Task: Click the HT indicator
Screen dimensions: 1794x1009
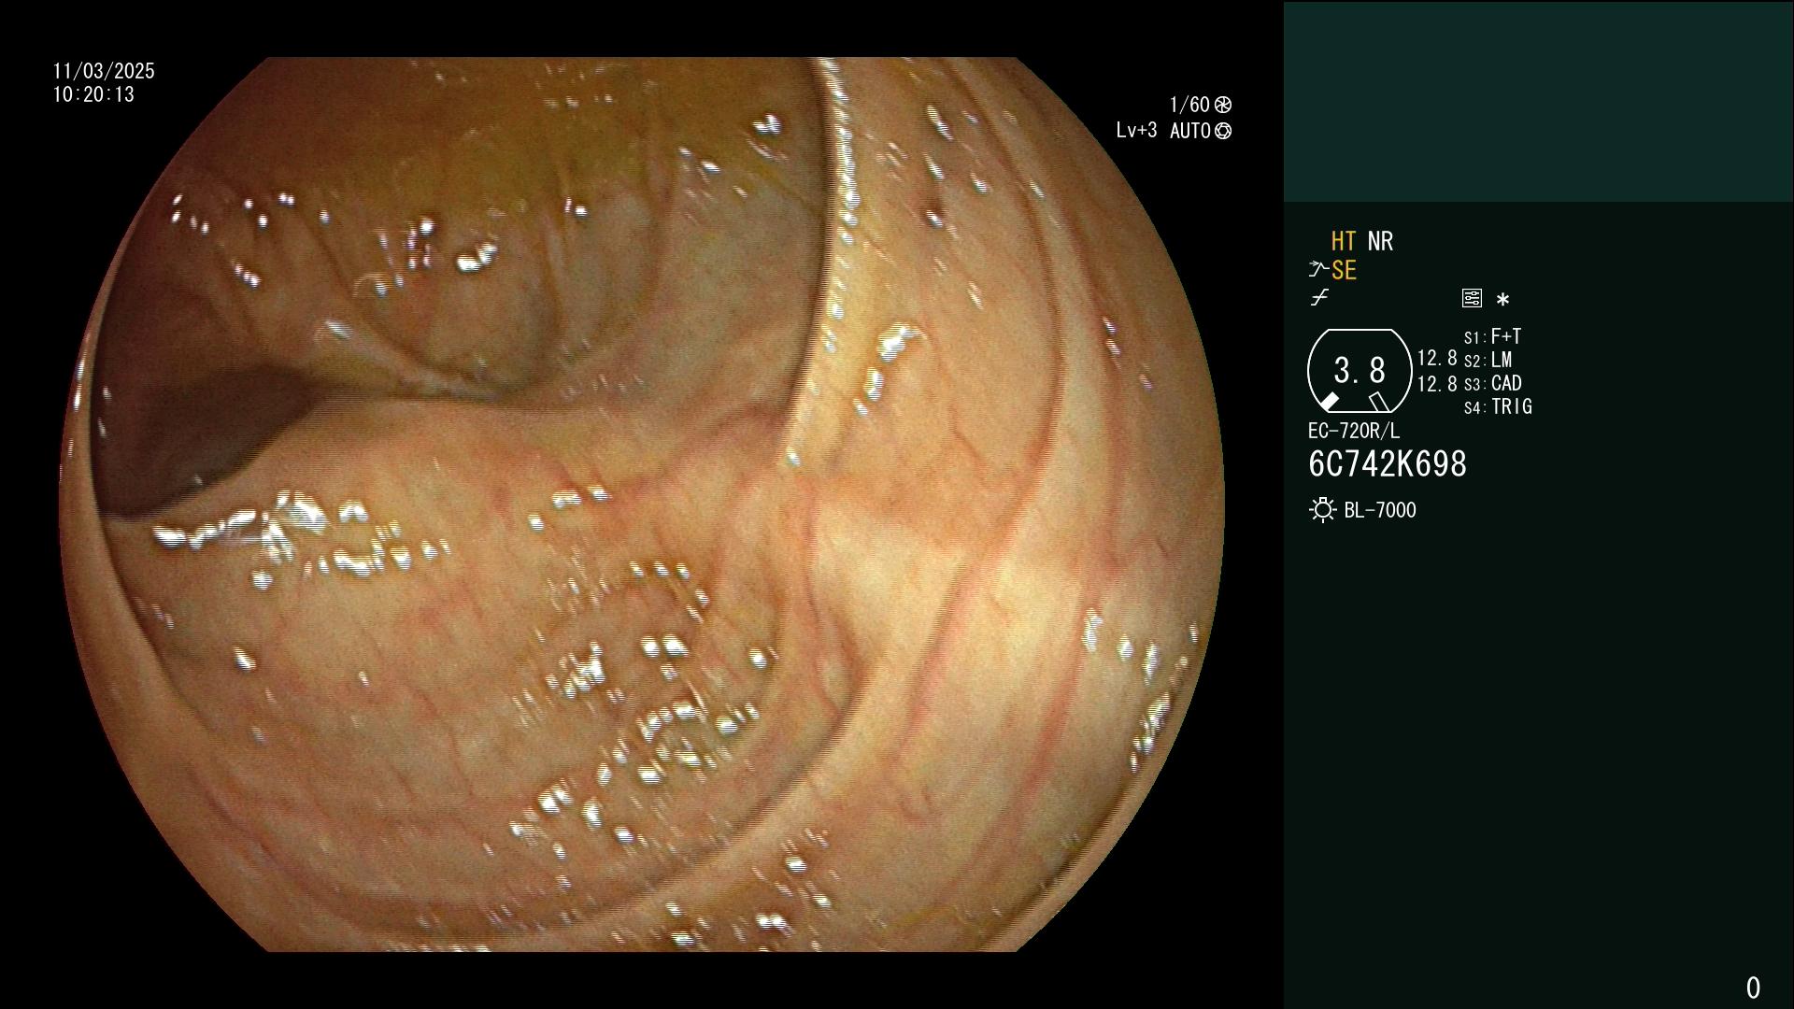Action: [1344, 241]
